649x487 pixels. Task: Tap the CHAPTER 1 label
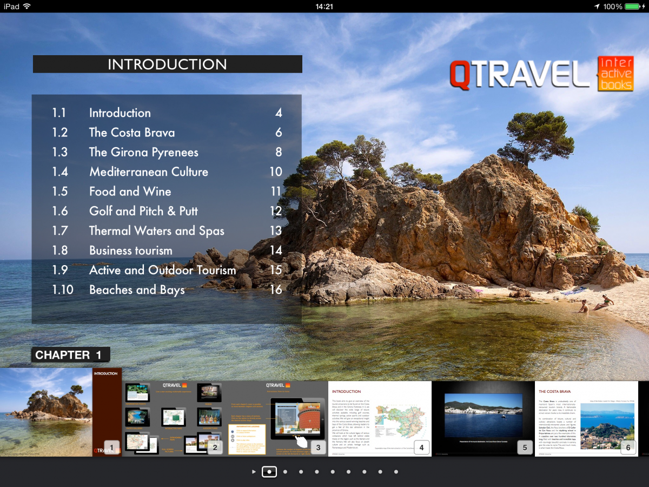(x=70, y=355)
